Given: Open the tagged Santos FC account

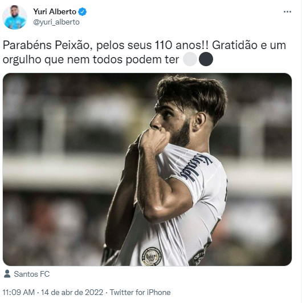Looking at the screenshot, I should tap(32, 274).
